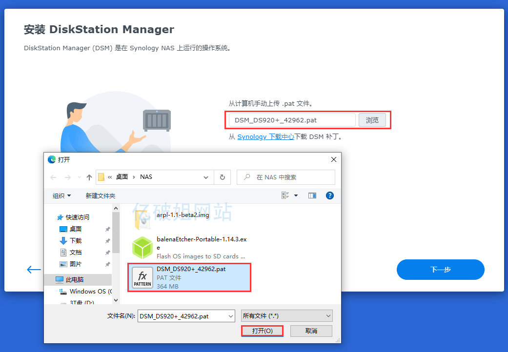508x352 pixels.
Task: Refresh the NAS folder listing
Action: coord(222,177)
